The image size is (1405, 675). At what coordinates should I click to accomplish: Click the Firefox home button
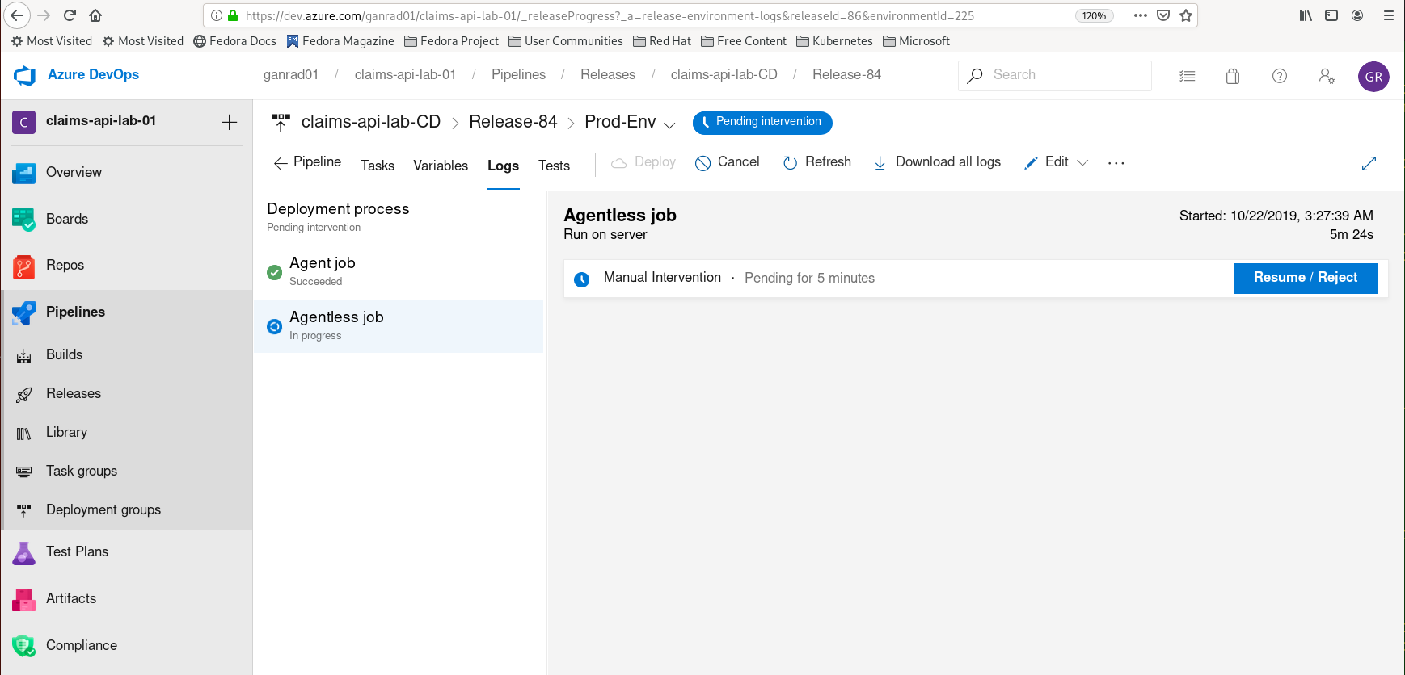coord(95,15)
